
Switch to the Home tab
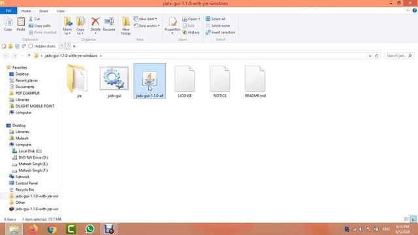(26, 11)
